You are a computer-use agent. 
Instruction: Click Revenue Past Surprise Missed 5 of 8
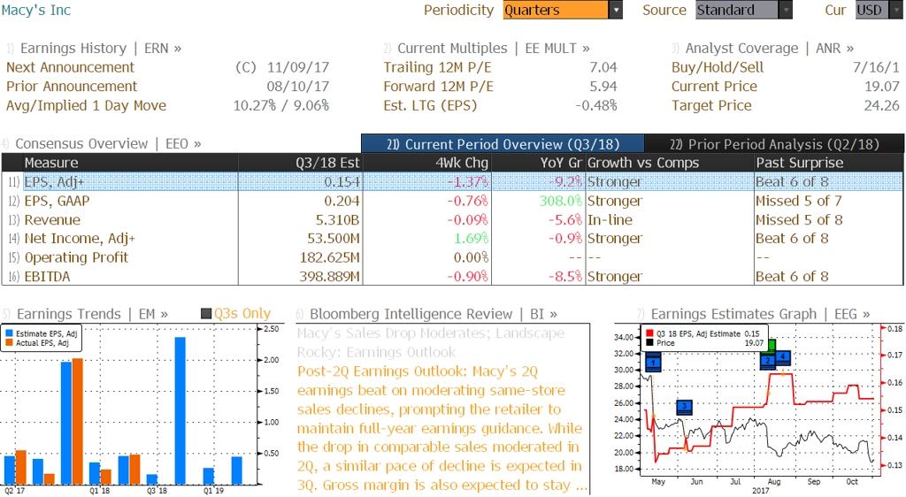tap(799, 220)
